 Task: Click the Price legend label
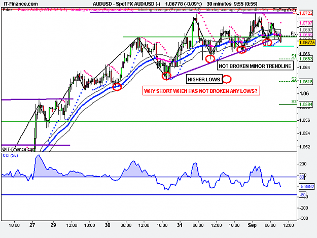coord(8,10)
